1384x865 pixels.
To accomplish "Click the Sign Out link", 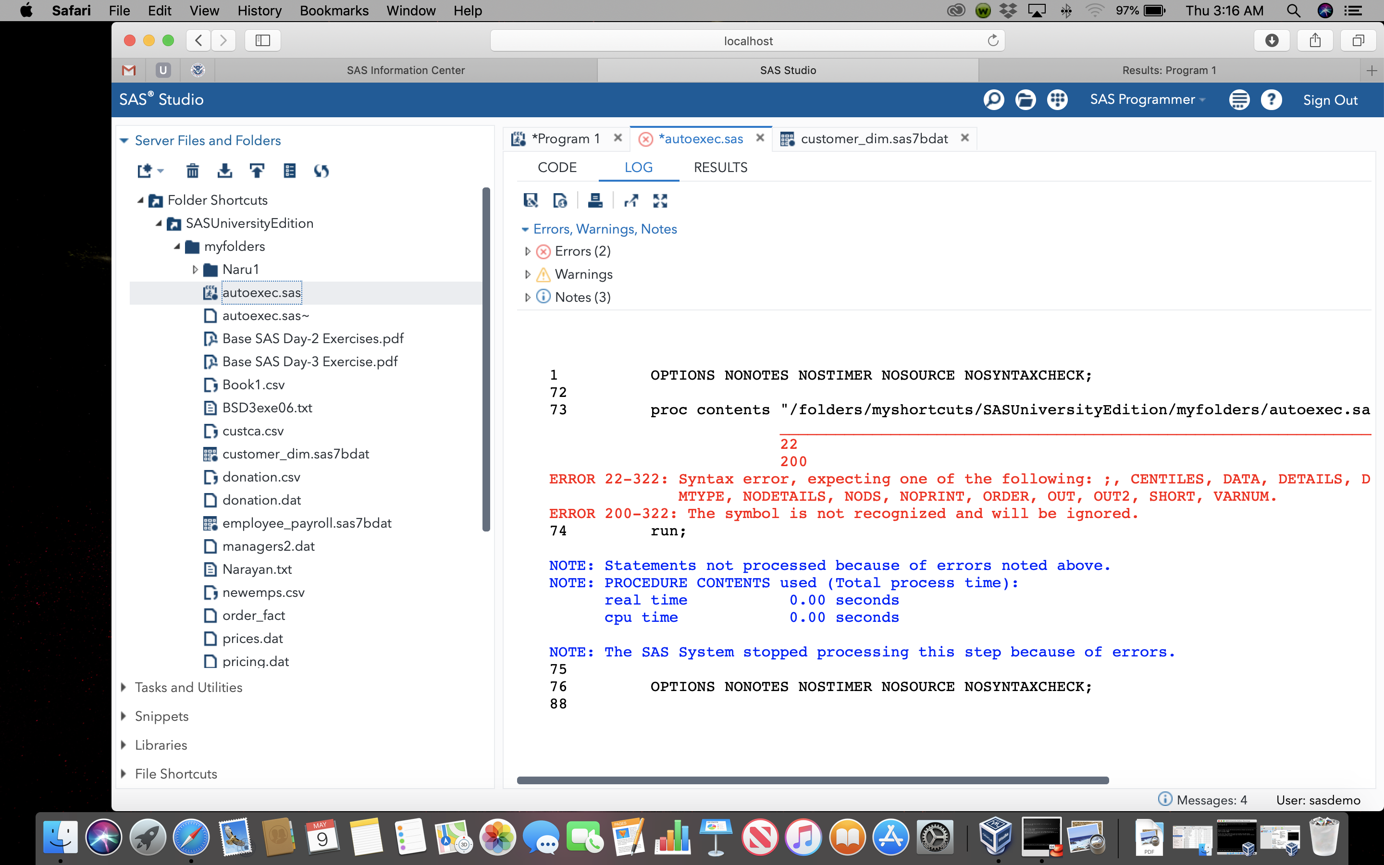I will point(1330,100).
